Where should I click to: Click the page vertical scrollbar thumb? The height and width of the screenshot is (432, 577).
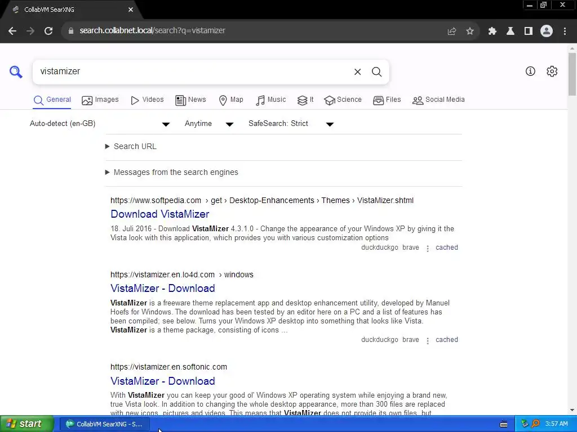coord(572,74)
